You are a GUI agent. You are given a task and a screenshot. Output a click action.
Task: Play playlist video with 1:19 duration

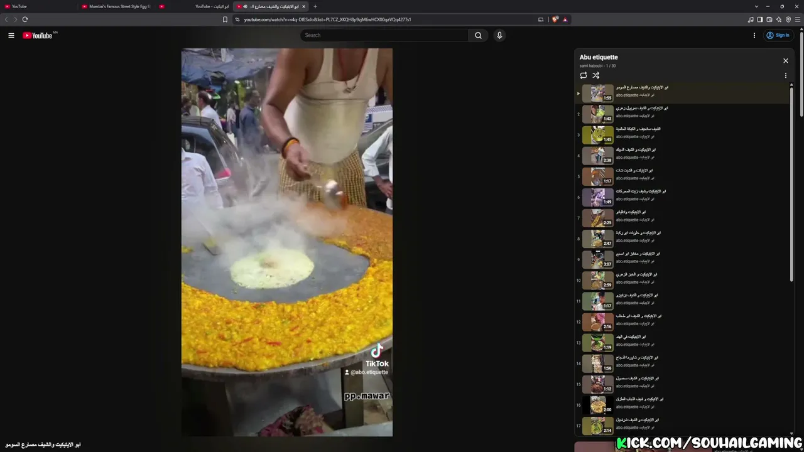pyautogui.click(x=682, y=343)
